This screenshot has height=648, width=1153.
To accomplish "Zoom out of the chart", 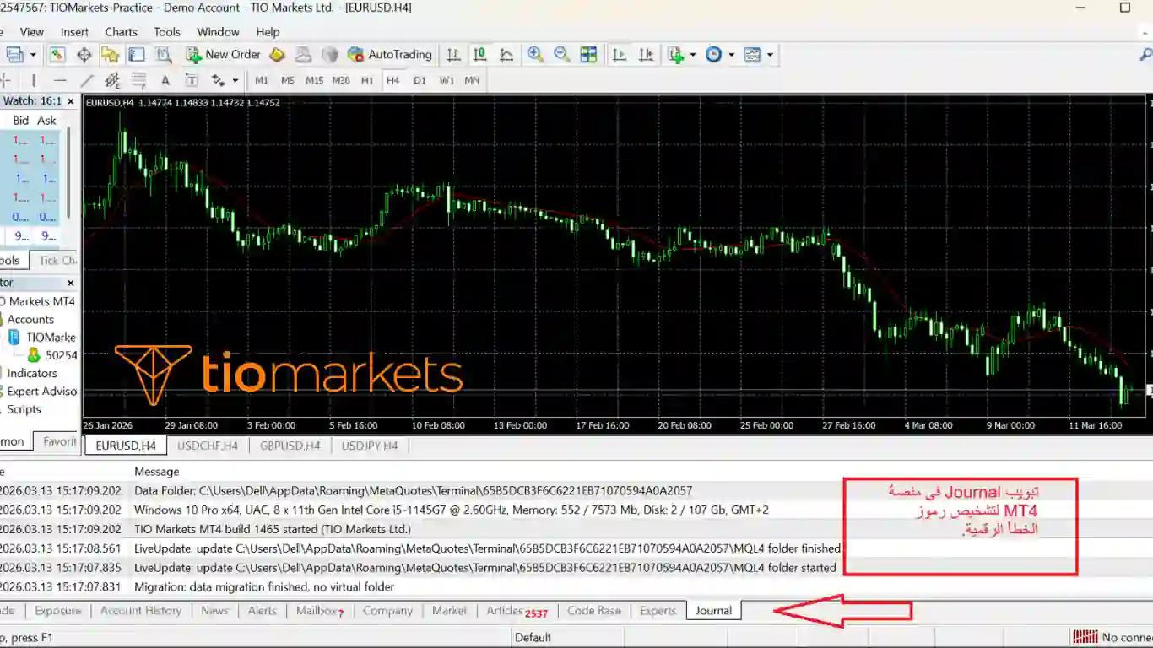I will (x=561, y=55).
